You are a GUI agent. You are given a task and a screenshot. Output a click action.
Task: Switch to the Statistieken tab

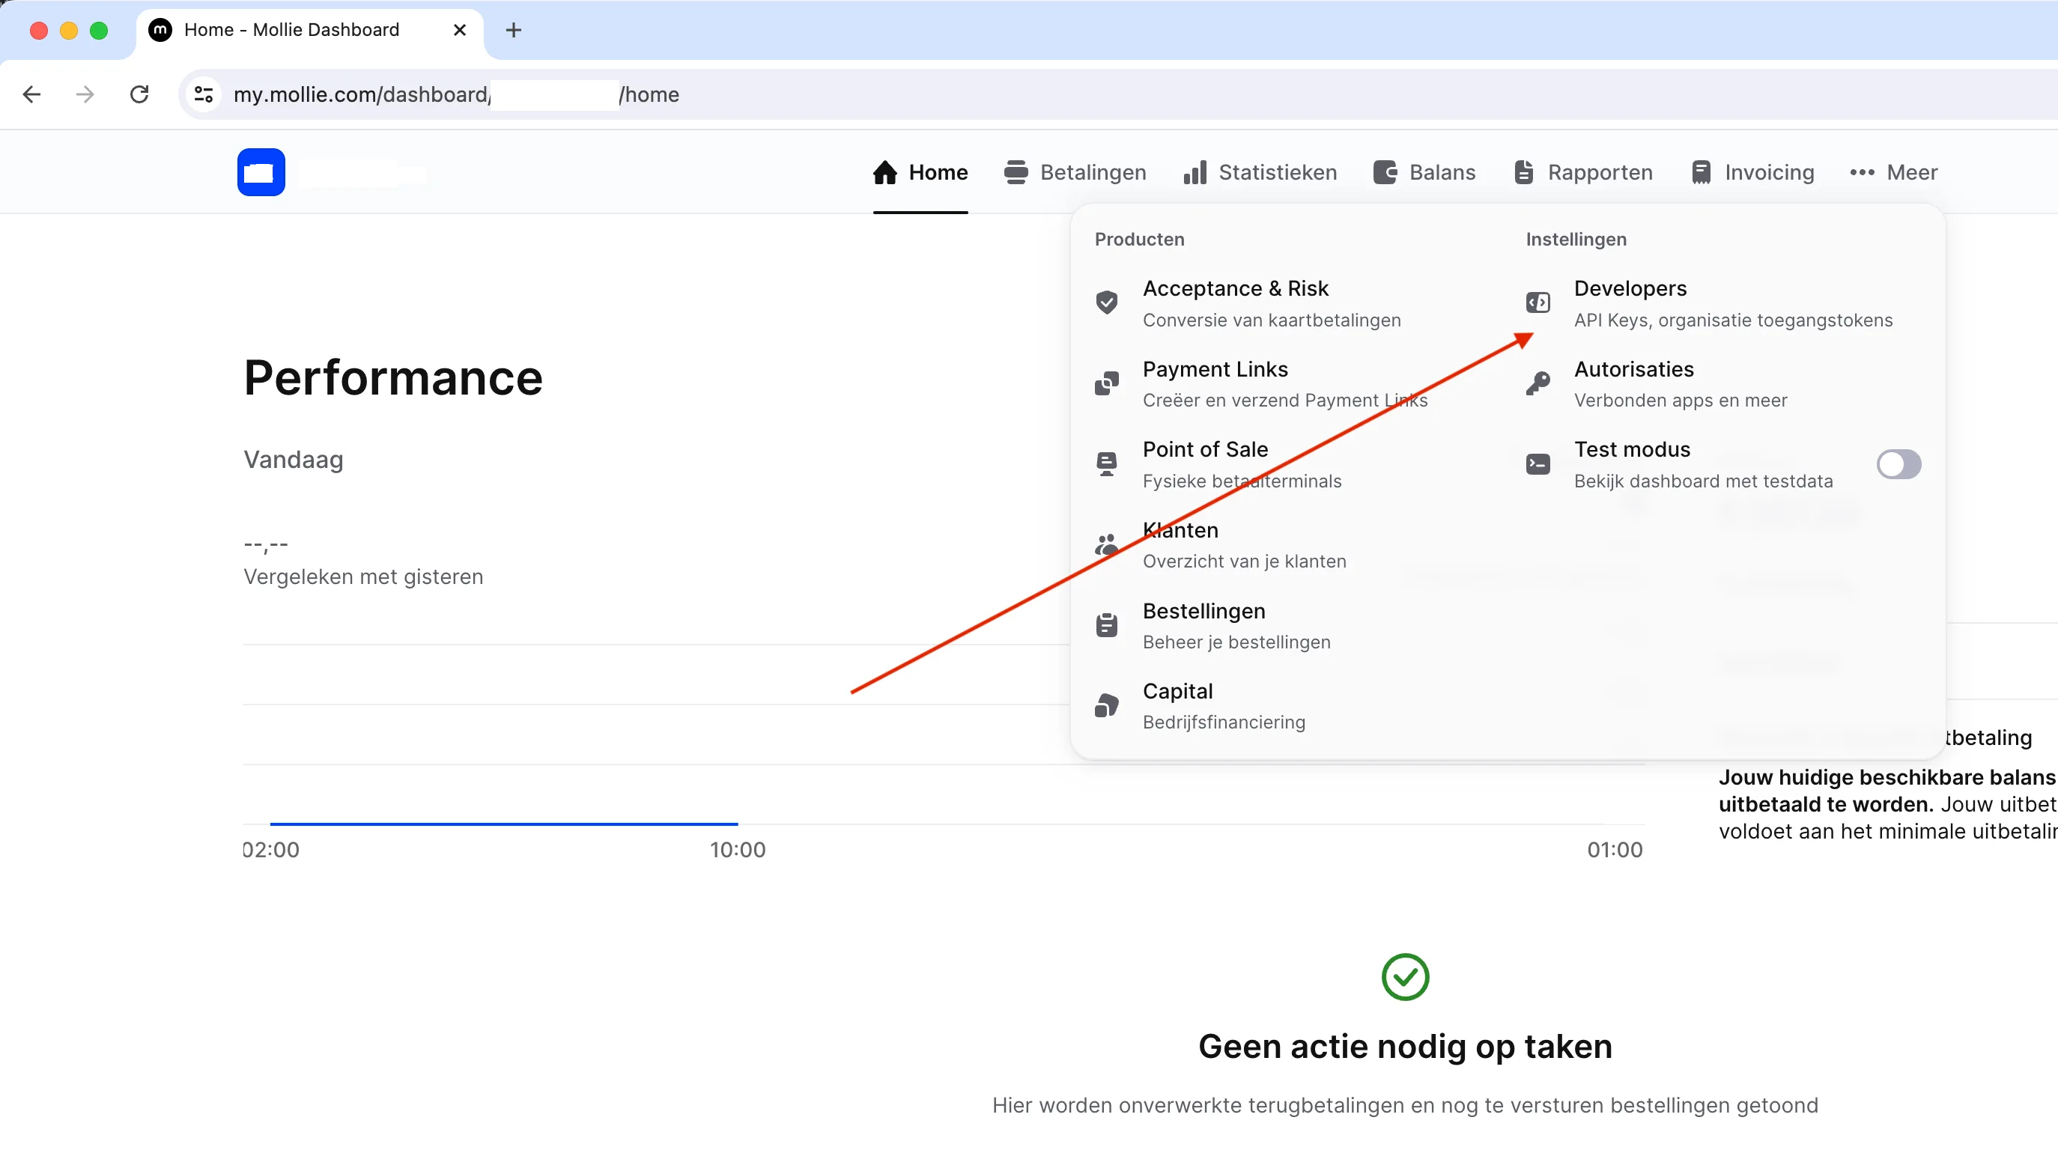click(1260, 172)
